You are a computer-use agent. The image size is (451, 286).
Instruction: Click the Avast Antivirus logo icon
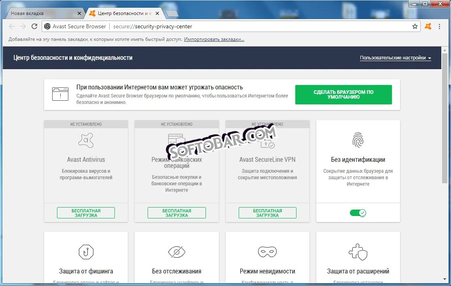[86, 140]
